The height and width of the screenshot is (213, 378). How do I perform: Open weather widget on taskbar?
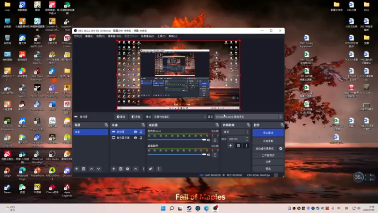coord(10,208)
